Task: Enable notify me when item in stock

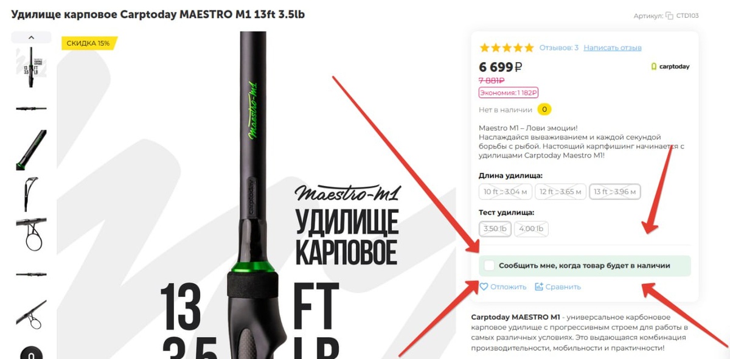Action: (489, 266)
